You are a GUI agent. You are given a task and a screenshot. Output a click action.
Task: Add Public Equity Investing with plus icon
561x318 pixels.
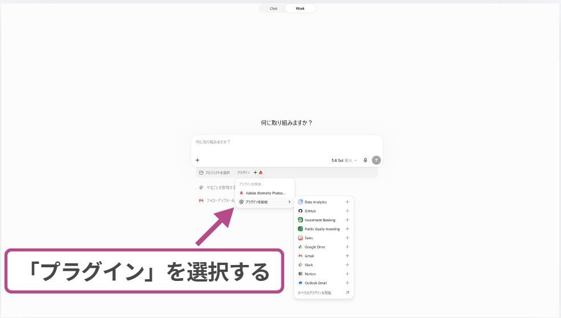(x=347, y=229)
